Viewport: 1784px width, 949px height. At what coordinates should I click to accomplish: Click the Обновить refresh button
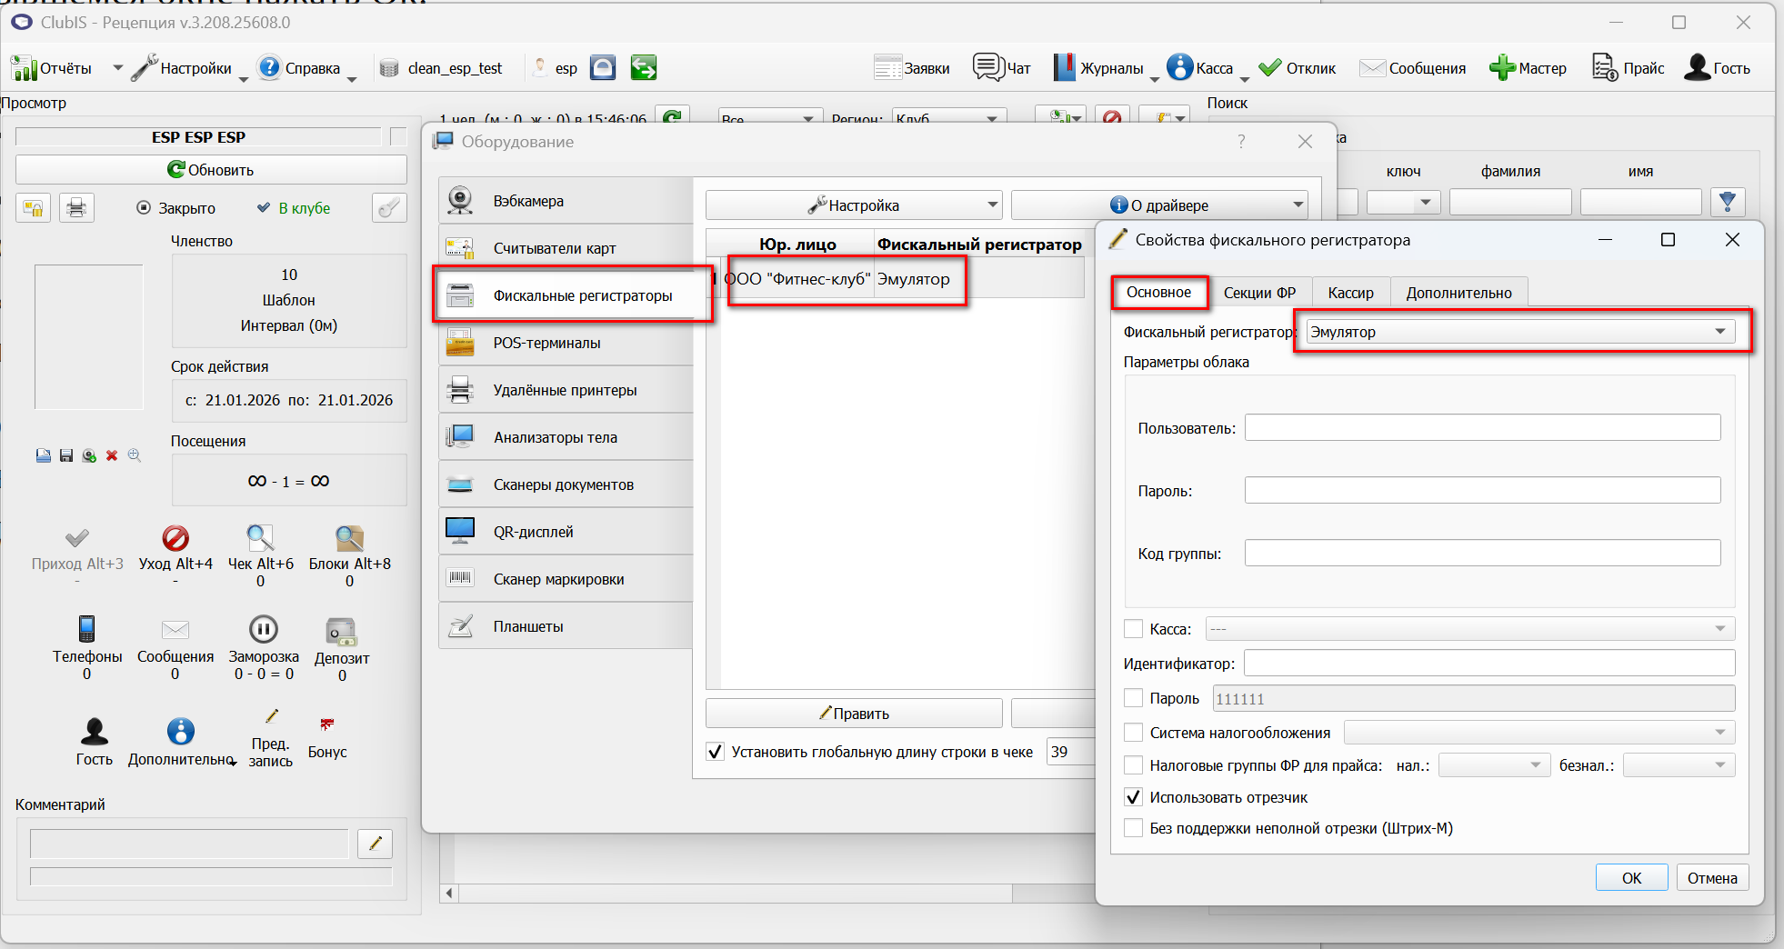(211, 170)
